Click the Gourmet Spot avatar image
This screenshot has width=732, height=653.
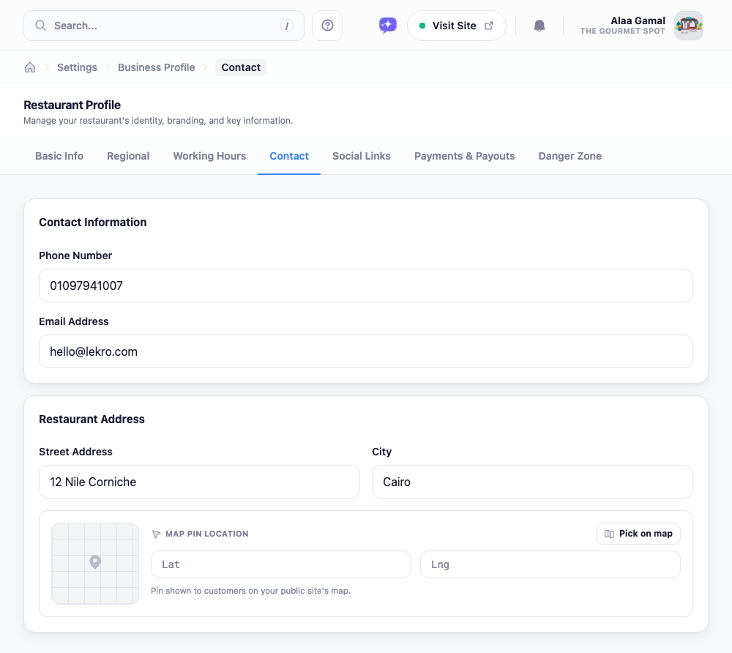pos(689,26)
